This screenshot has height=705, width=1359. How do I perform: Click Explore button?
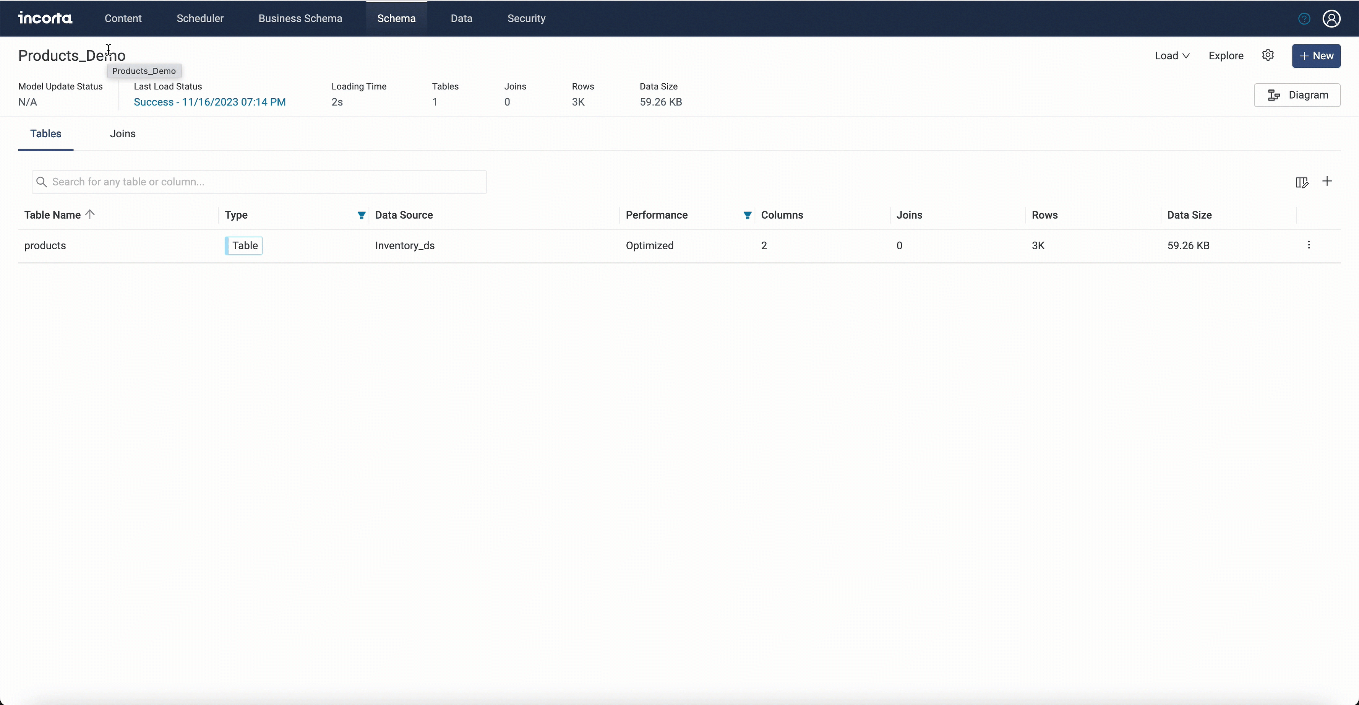pos(1226,56)
